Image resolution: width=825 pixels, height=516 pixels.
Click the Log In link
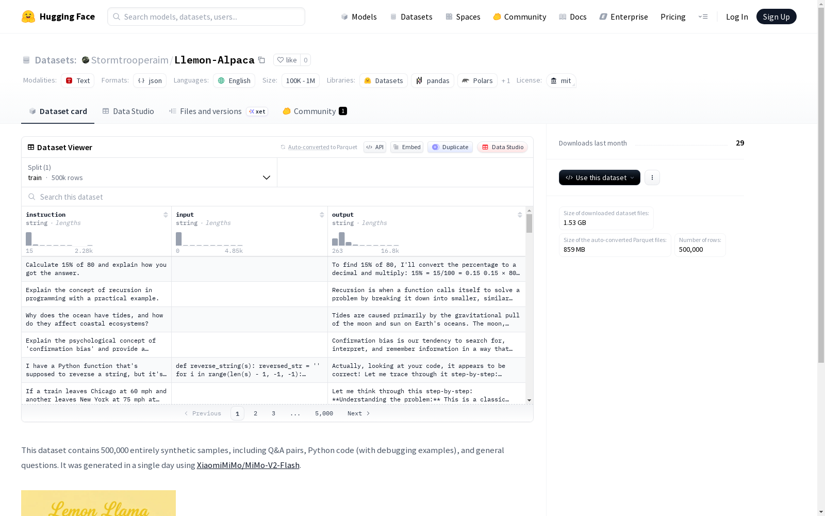pos(737,17)
